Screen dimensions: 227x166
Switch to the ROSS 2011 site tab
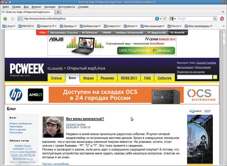point(129,78)
